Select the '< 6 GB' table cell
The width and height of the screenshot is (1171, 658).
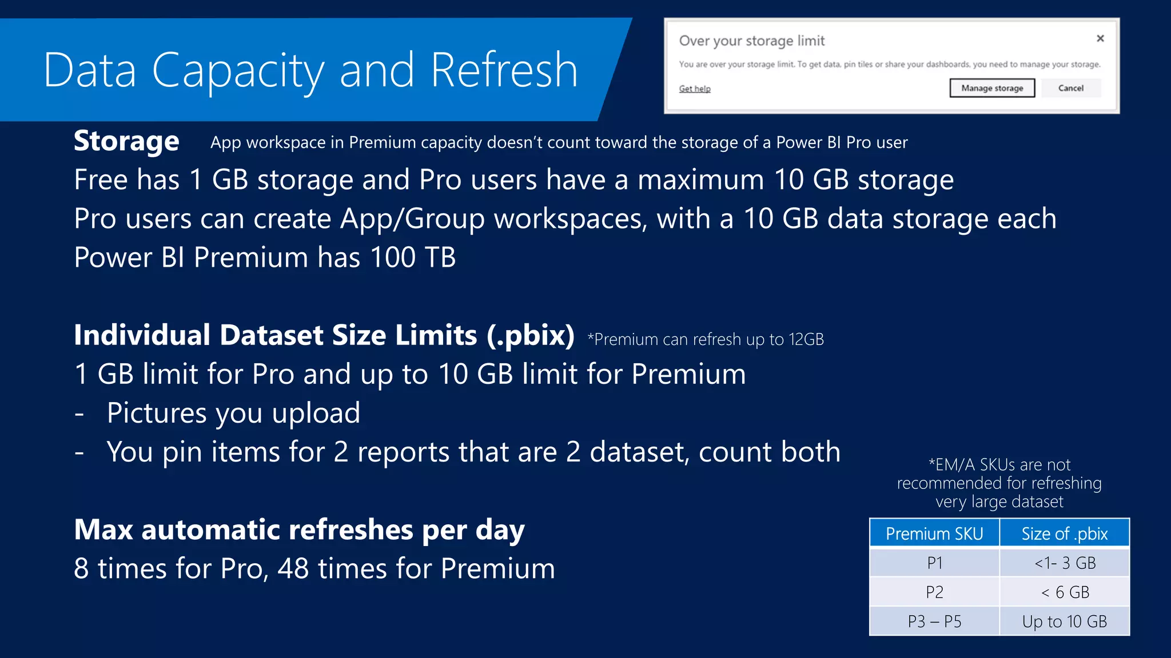pos(1065,592)
